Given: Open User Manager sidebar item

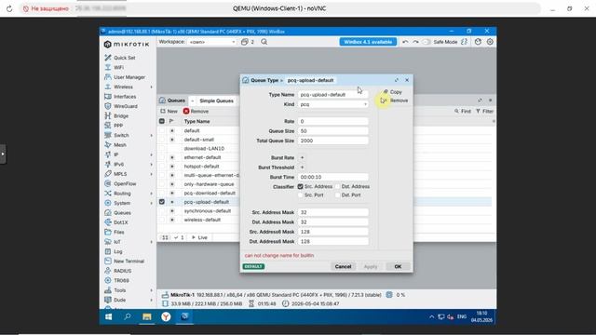Looking at the screenshot, I should coord(129,77).
